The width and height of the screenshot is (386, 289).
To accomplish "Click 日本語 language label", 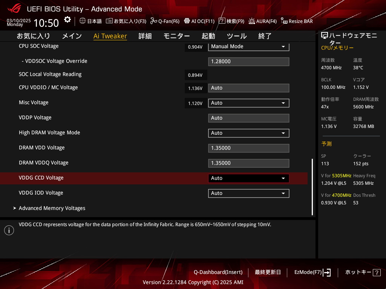I will (95, 21).
